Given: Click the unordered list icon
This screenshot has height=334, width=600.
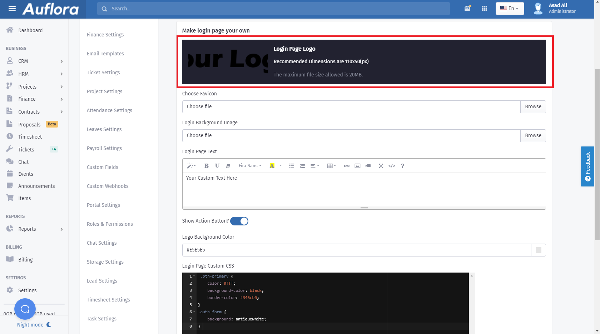Looking at the screenshot, I should coord(291,165).
